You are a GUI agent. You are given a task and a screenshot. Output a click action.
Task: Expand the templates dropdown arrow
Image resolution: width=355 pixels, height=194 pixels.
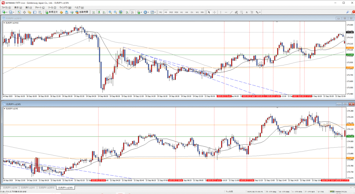pos(155,12)
